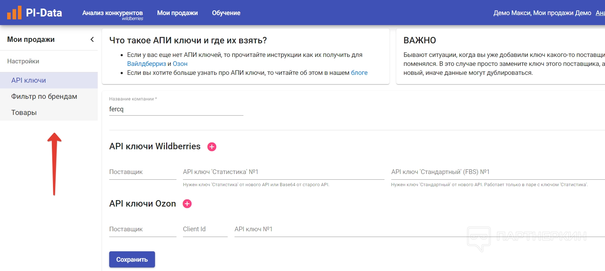The image size is (605, 271).
Task: Add a new Ozon API key row
Action: pyautogui.click(x=187, y=204)
